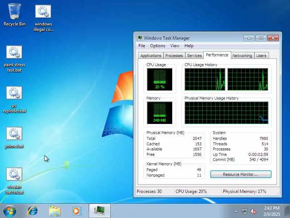Select the paint stress test.bat icon

[14, 58]
